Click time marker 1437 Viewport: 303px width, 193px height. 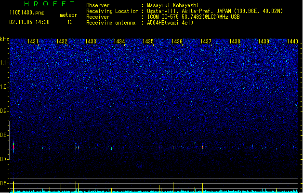pos(206,41)
